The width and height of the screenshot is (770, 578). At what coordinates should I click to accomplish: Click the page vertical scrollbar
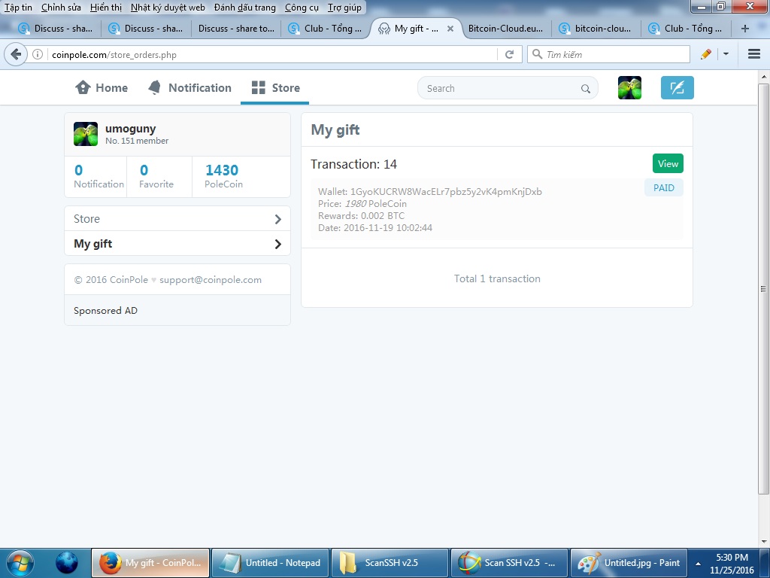click(x=763, y=288)
